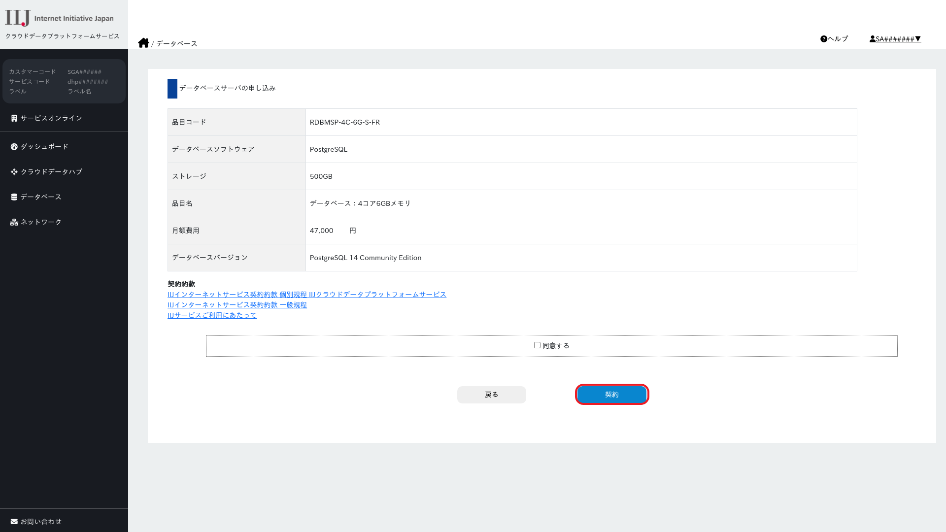
Task: Click the カスタマーコード label text
Action: tap(33, 72)
